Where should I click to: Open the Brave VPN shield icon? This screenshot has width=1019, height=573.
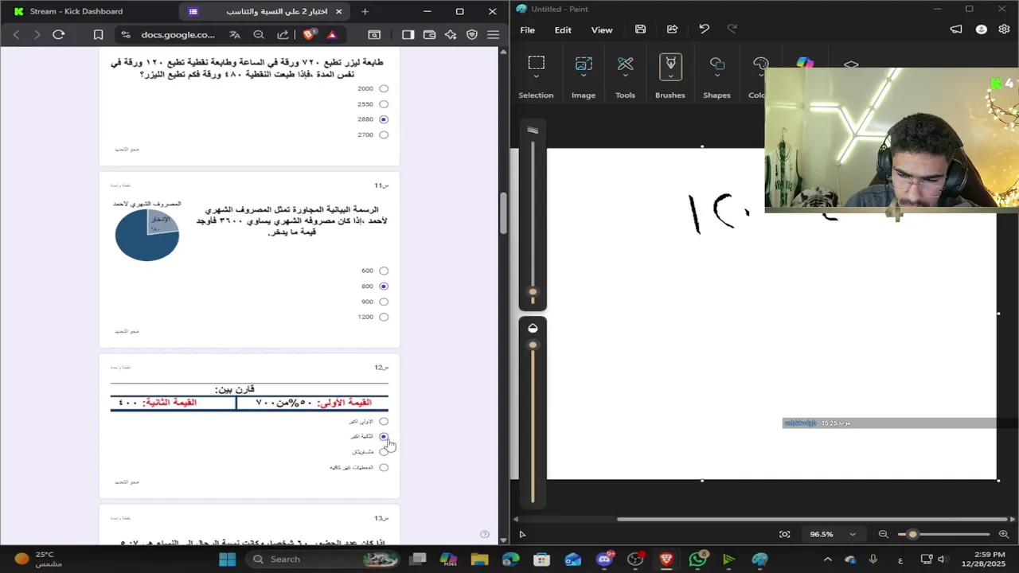[472, 34]
